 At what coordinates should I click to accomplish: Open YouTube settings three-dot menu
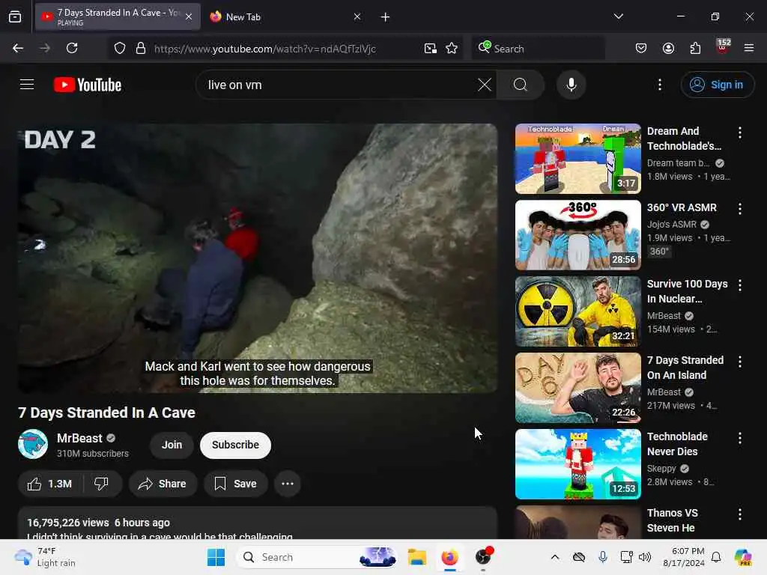(x=659, y=85)
